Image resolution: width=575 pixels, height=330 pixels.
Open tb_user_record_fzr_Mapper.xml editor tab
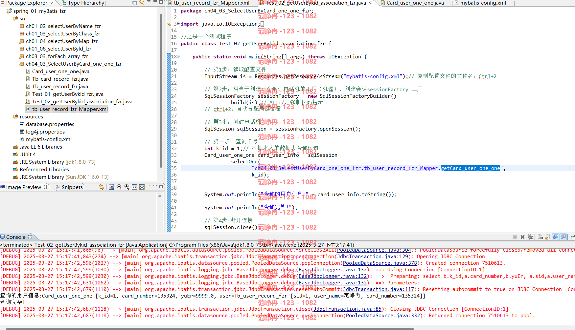point(209,3)
